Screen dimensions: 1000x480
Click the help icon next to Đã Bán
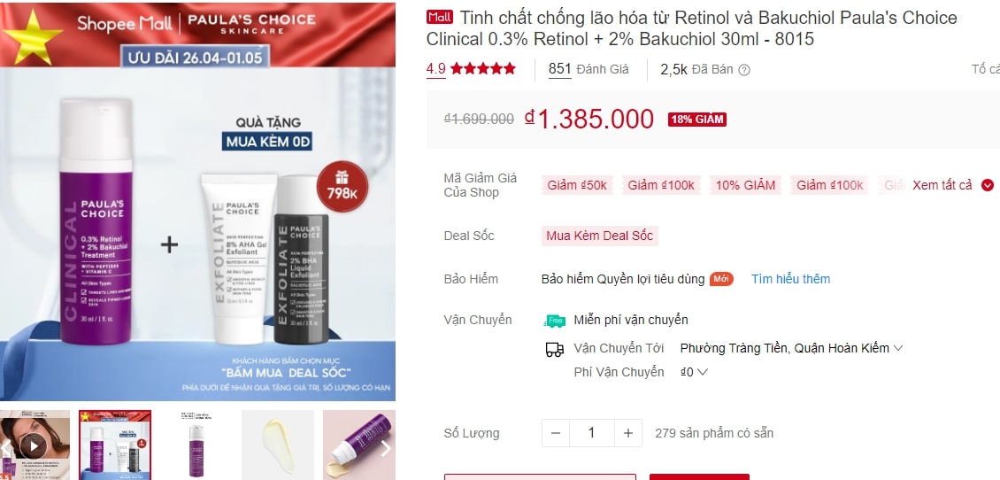pos(743,70)
